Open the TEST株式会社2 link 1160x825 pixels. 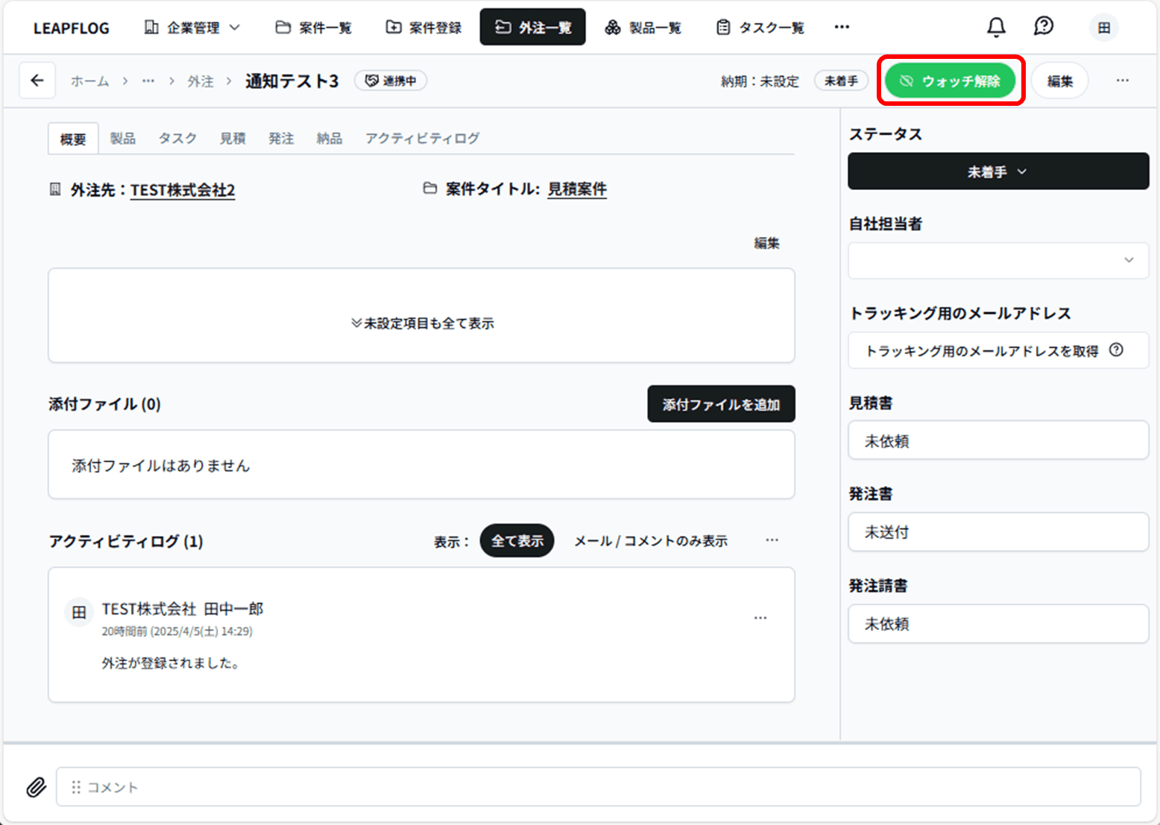point(183,190)
